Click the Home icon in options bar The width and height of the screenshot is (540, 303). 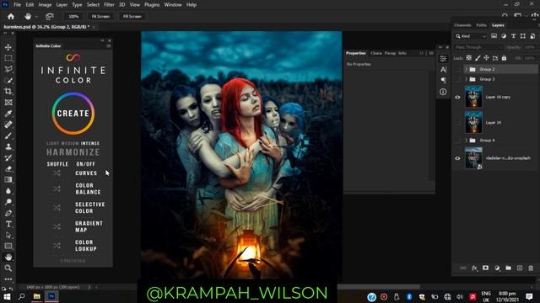[11, 16]
